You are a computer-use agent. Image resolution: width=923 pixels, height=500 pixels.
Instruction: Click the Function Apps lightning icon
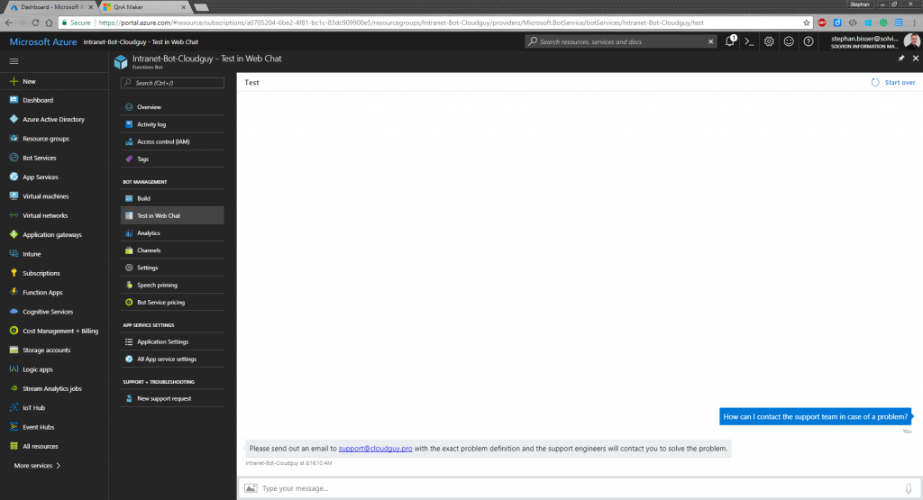click(x=14, y=292)
